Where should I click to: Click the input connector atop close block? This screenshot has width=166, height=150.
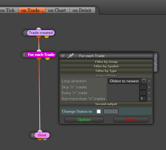40,131
